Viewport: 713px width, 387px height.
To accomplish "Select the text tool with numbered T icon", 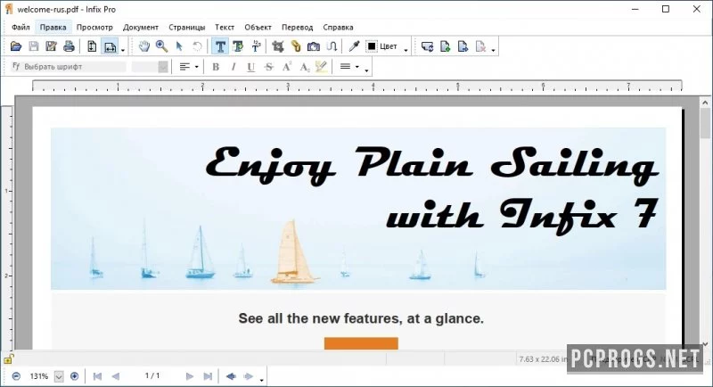I will pos(256,46).
